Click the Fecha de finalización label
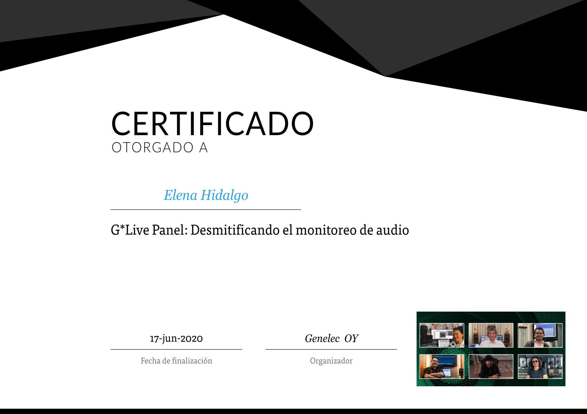Image resolution: width=587 pixels, height=414 pixels. click(176, 361)
